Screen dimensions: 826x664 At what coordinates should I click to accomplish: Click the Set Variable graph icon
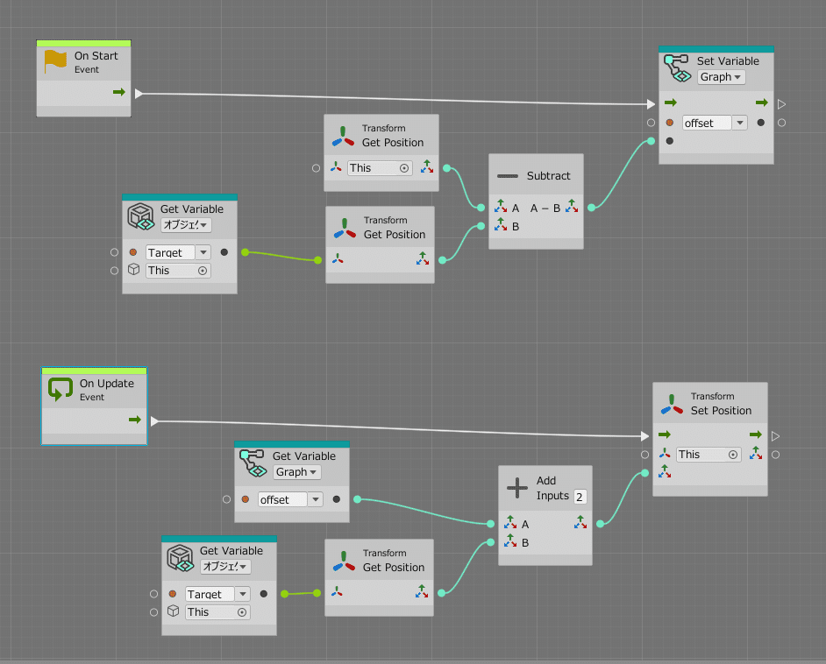[678, 66]
